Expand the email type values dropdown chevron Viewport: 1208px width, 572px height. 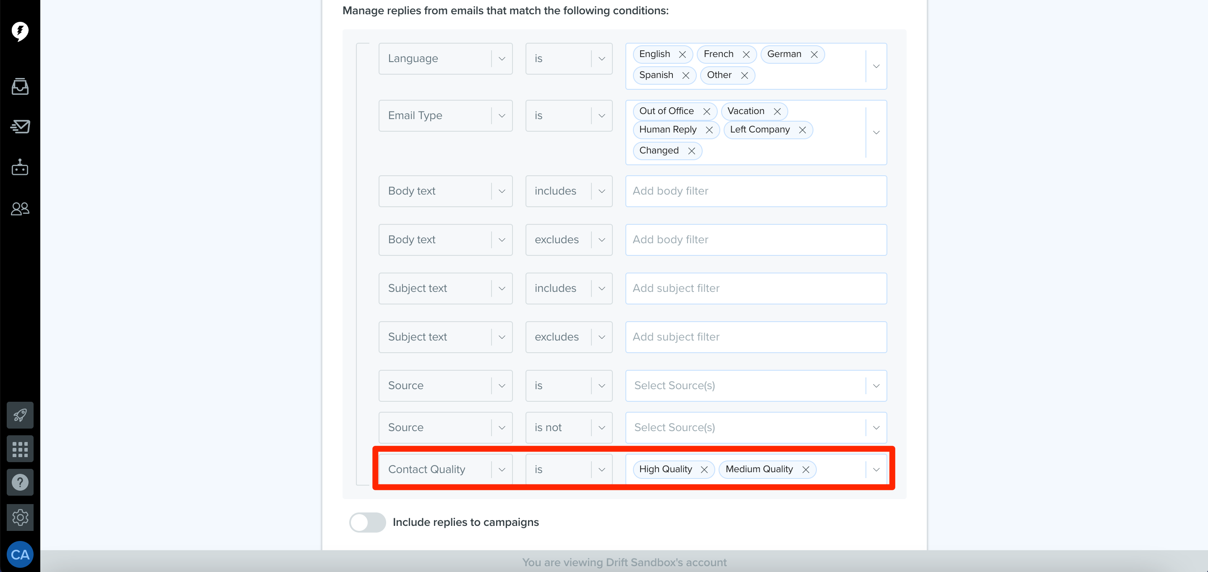(x=876, y=133)
